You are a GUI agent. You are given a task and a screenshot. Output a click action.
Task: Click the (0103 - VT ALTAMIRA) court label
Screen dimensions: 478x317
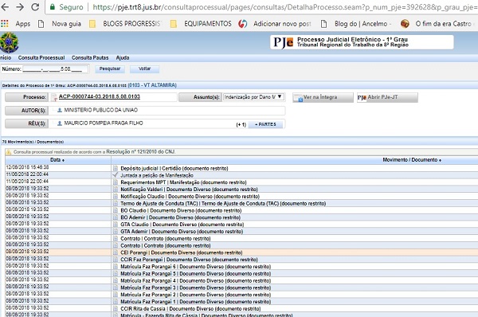[x=152, y=85]
